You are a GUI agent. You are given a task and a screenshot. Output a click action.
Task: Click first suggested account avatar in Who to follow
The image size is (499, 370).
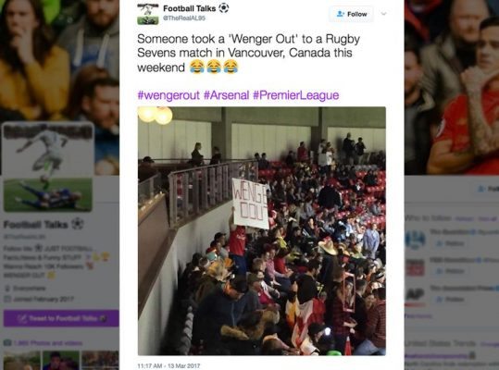click(416, 239)
